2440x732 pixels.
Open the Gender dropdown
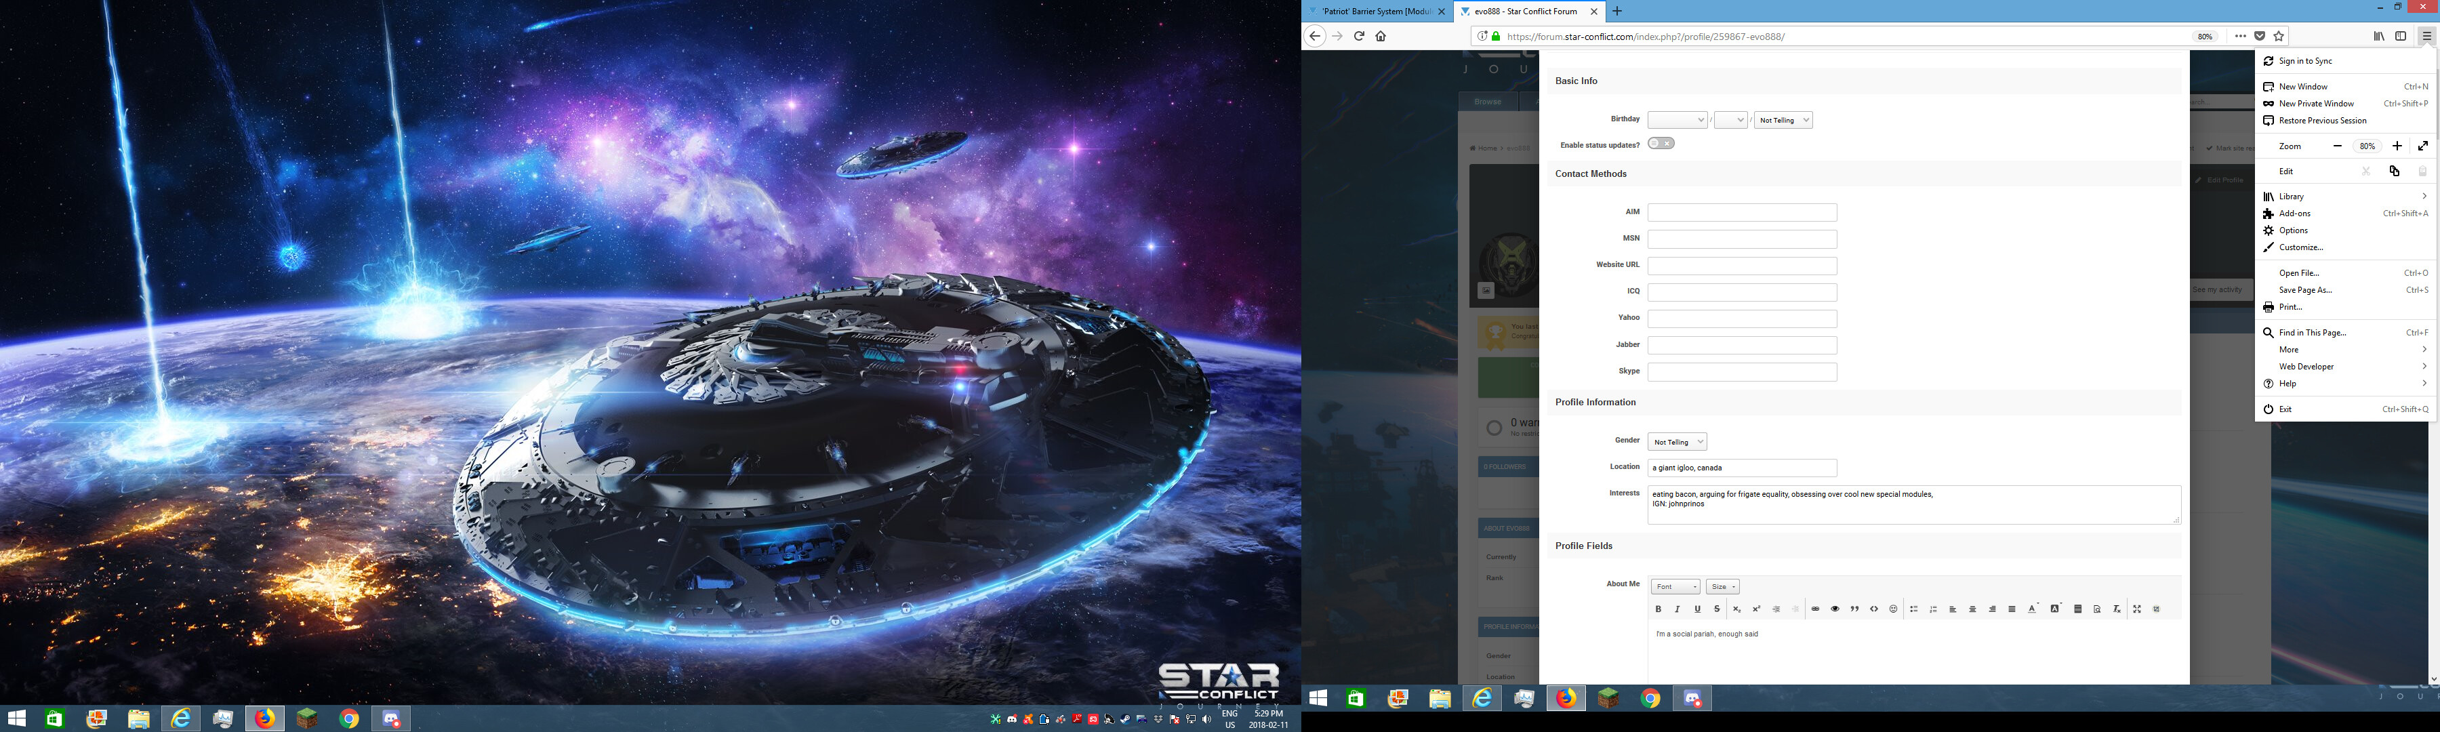[x=1677, y=442]
